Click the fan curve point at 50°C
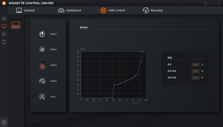 pyautogui.click(x=112, y=98)
